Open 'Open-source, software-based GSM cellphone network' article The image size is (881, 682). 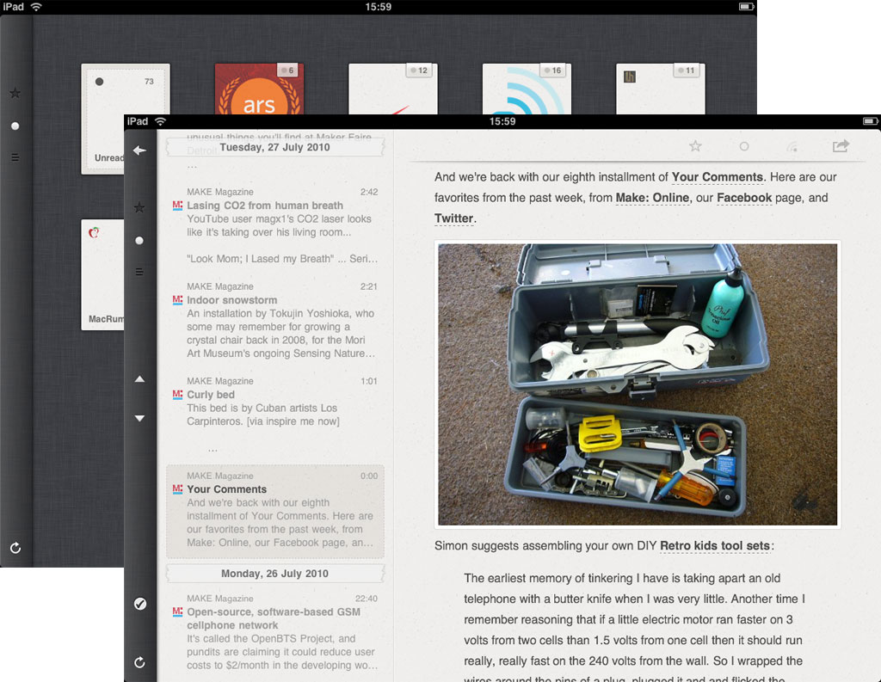275,631
